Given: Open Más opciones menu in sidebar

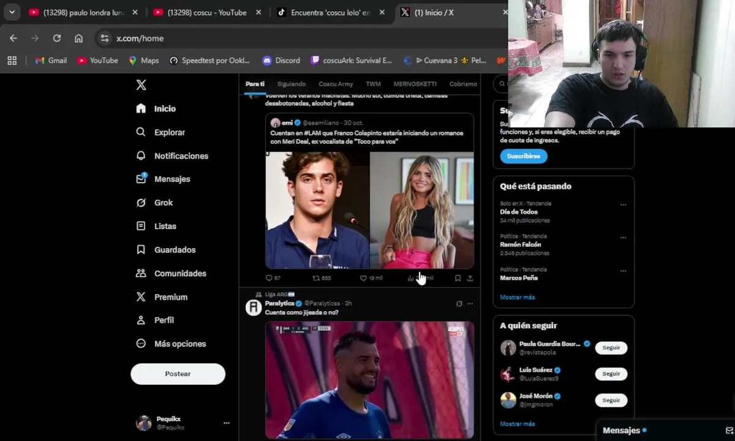Looking at the screenshot, I should click(x=171, y=344).
